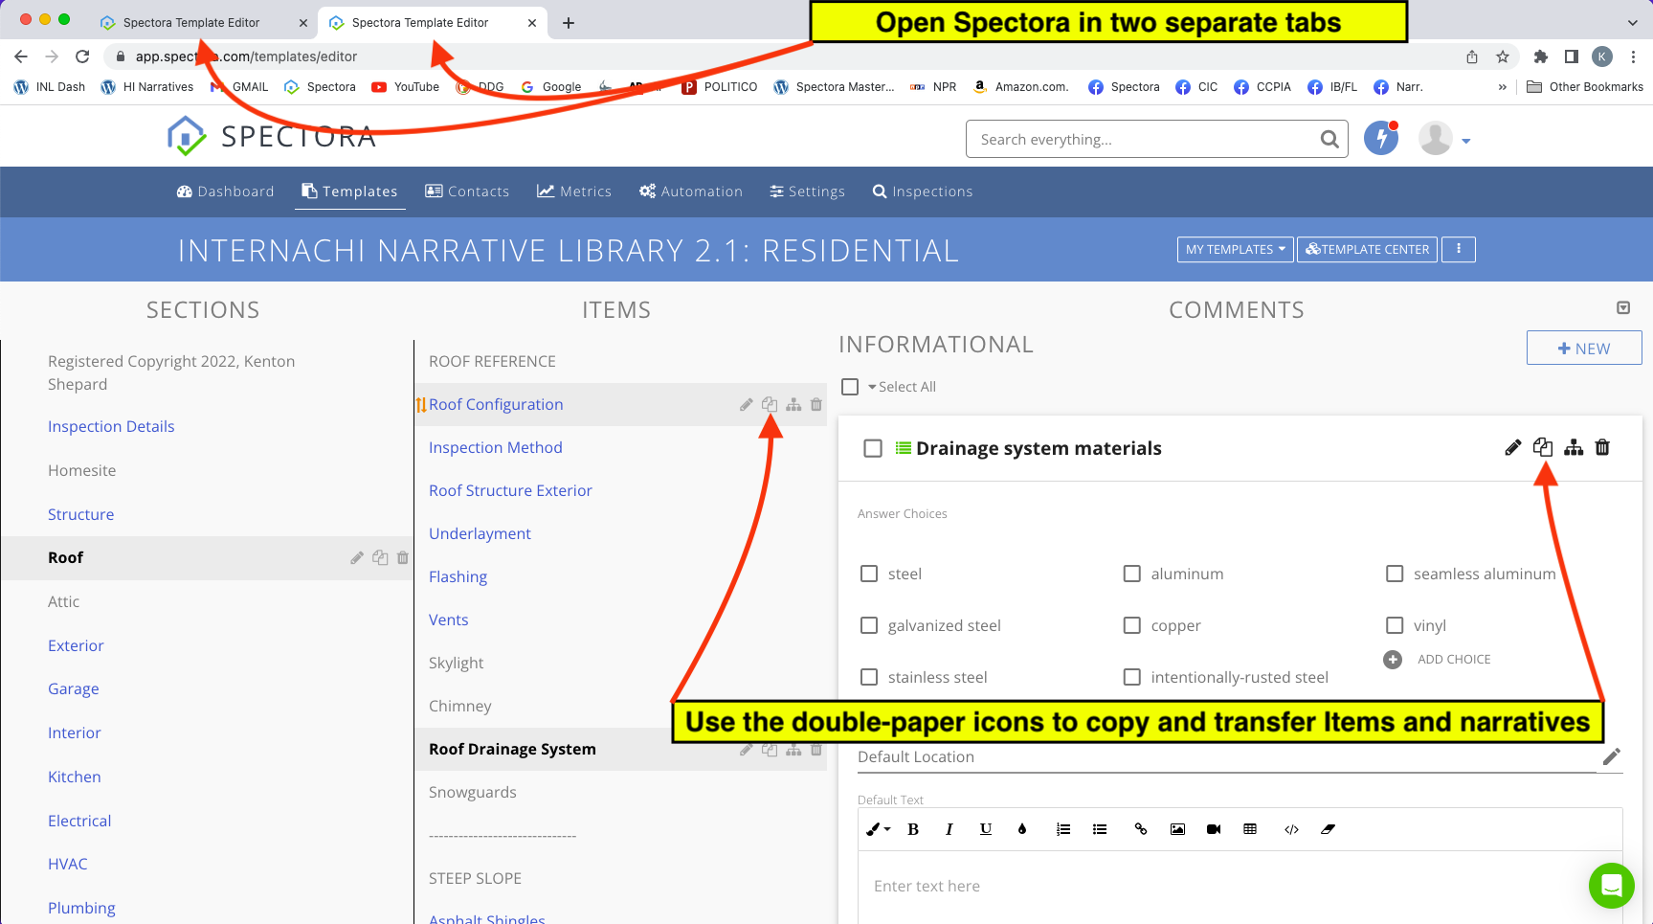This screenshot has height=924, width=1653.
Task: Open the Inspection Details section
Action: coord(111,426)
